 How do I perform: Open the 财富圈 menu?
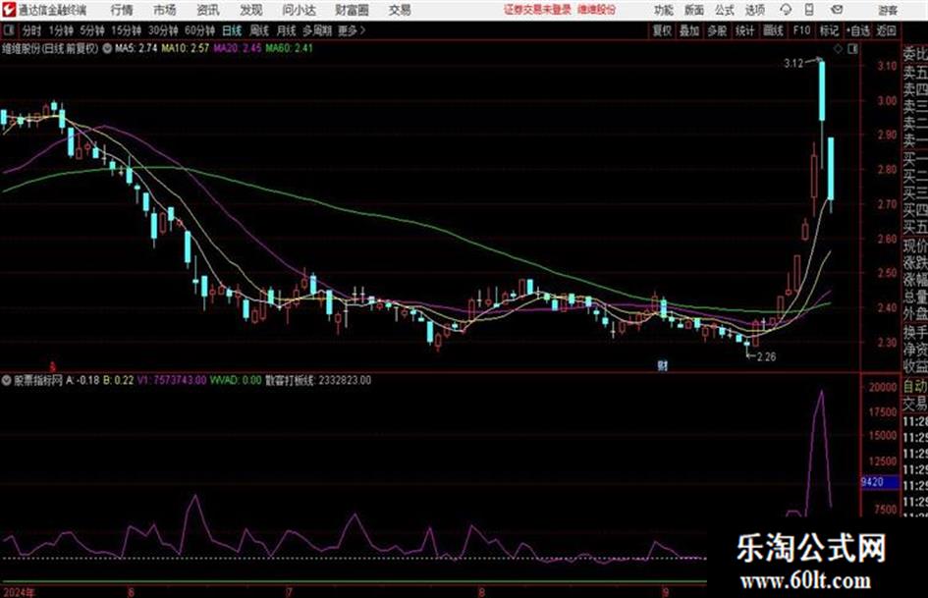[x=352, y=10]
